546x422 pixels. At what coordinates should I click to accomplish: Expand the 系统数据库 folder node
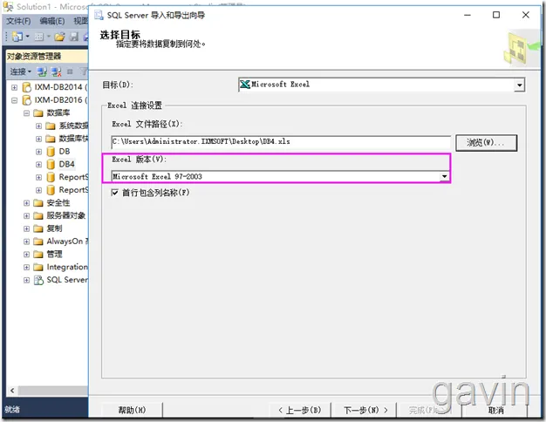tap(38, 126)
